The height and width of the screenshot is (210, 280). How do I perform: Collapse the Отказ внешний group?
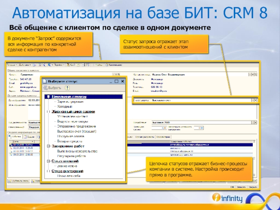[48, 161]
